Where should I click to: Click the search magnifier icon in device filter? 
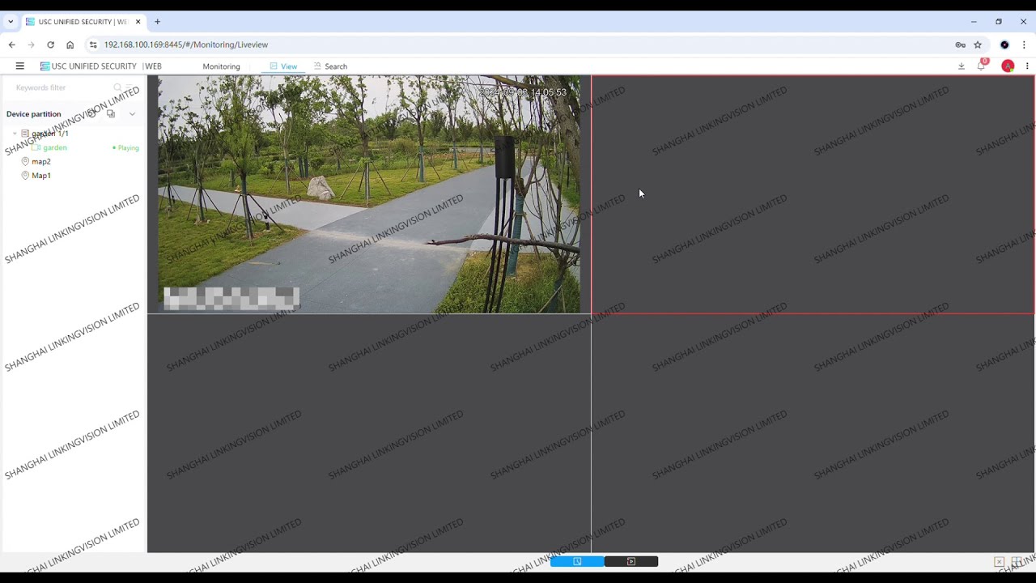[117, 87]
